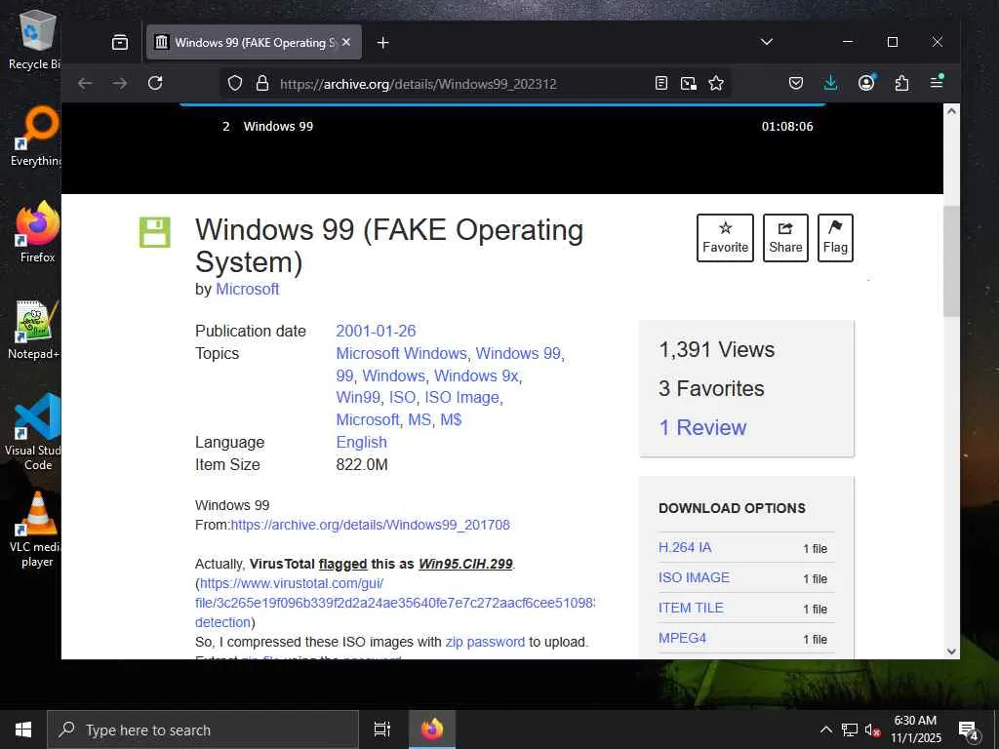999x749 pixels.
Task: Select the "822.0M" item size text
Action: click(362, 464)
